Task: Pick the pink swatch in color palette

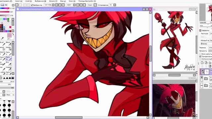Action: pos(10,27)
